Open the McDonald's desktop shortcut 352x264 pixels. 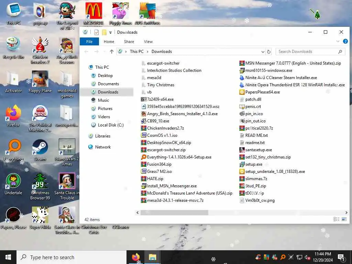(93, 14)
